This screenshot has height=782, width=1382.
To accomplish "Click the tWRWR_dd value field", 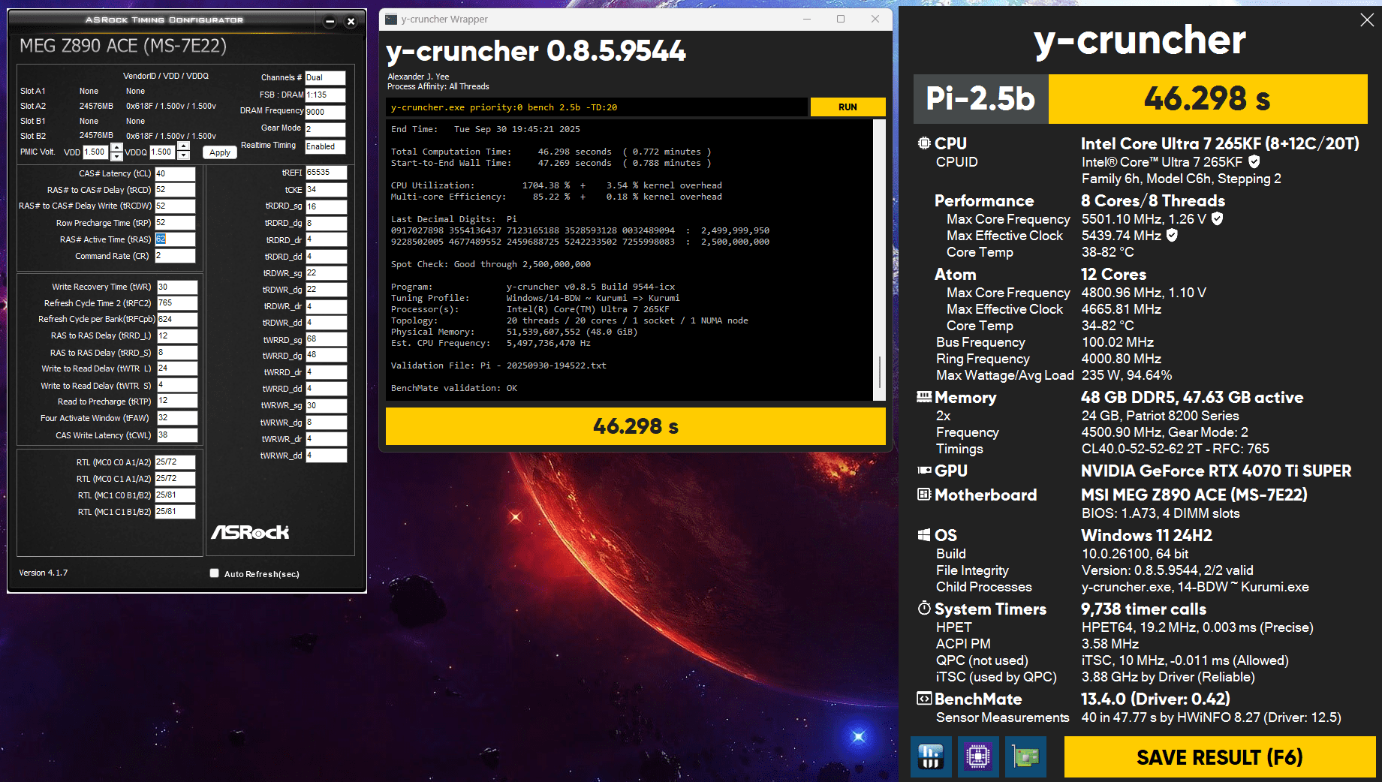I will [327, 455].
